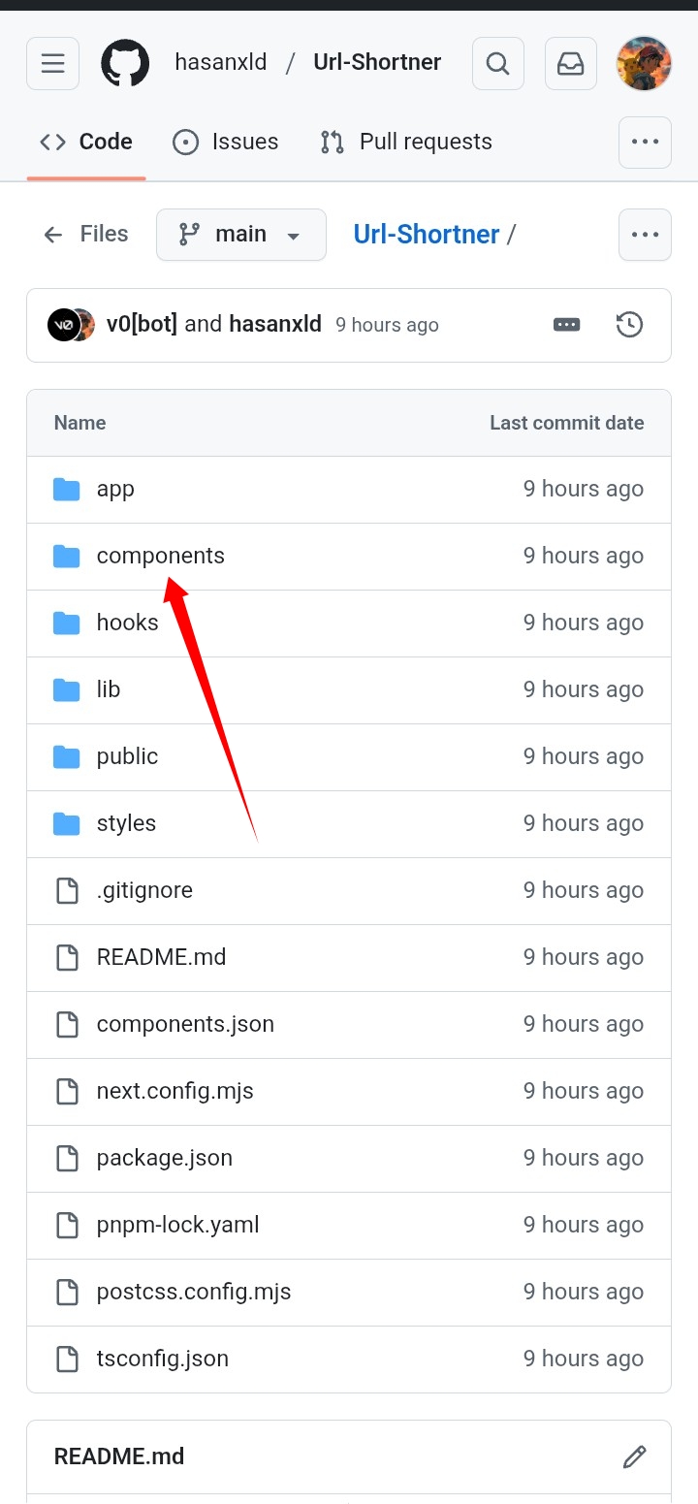Switch to the Issues tab
Image resolution: width=698 pixels, height=1504 pixels.
click(x=226, y=143)
